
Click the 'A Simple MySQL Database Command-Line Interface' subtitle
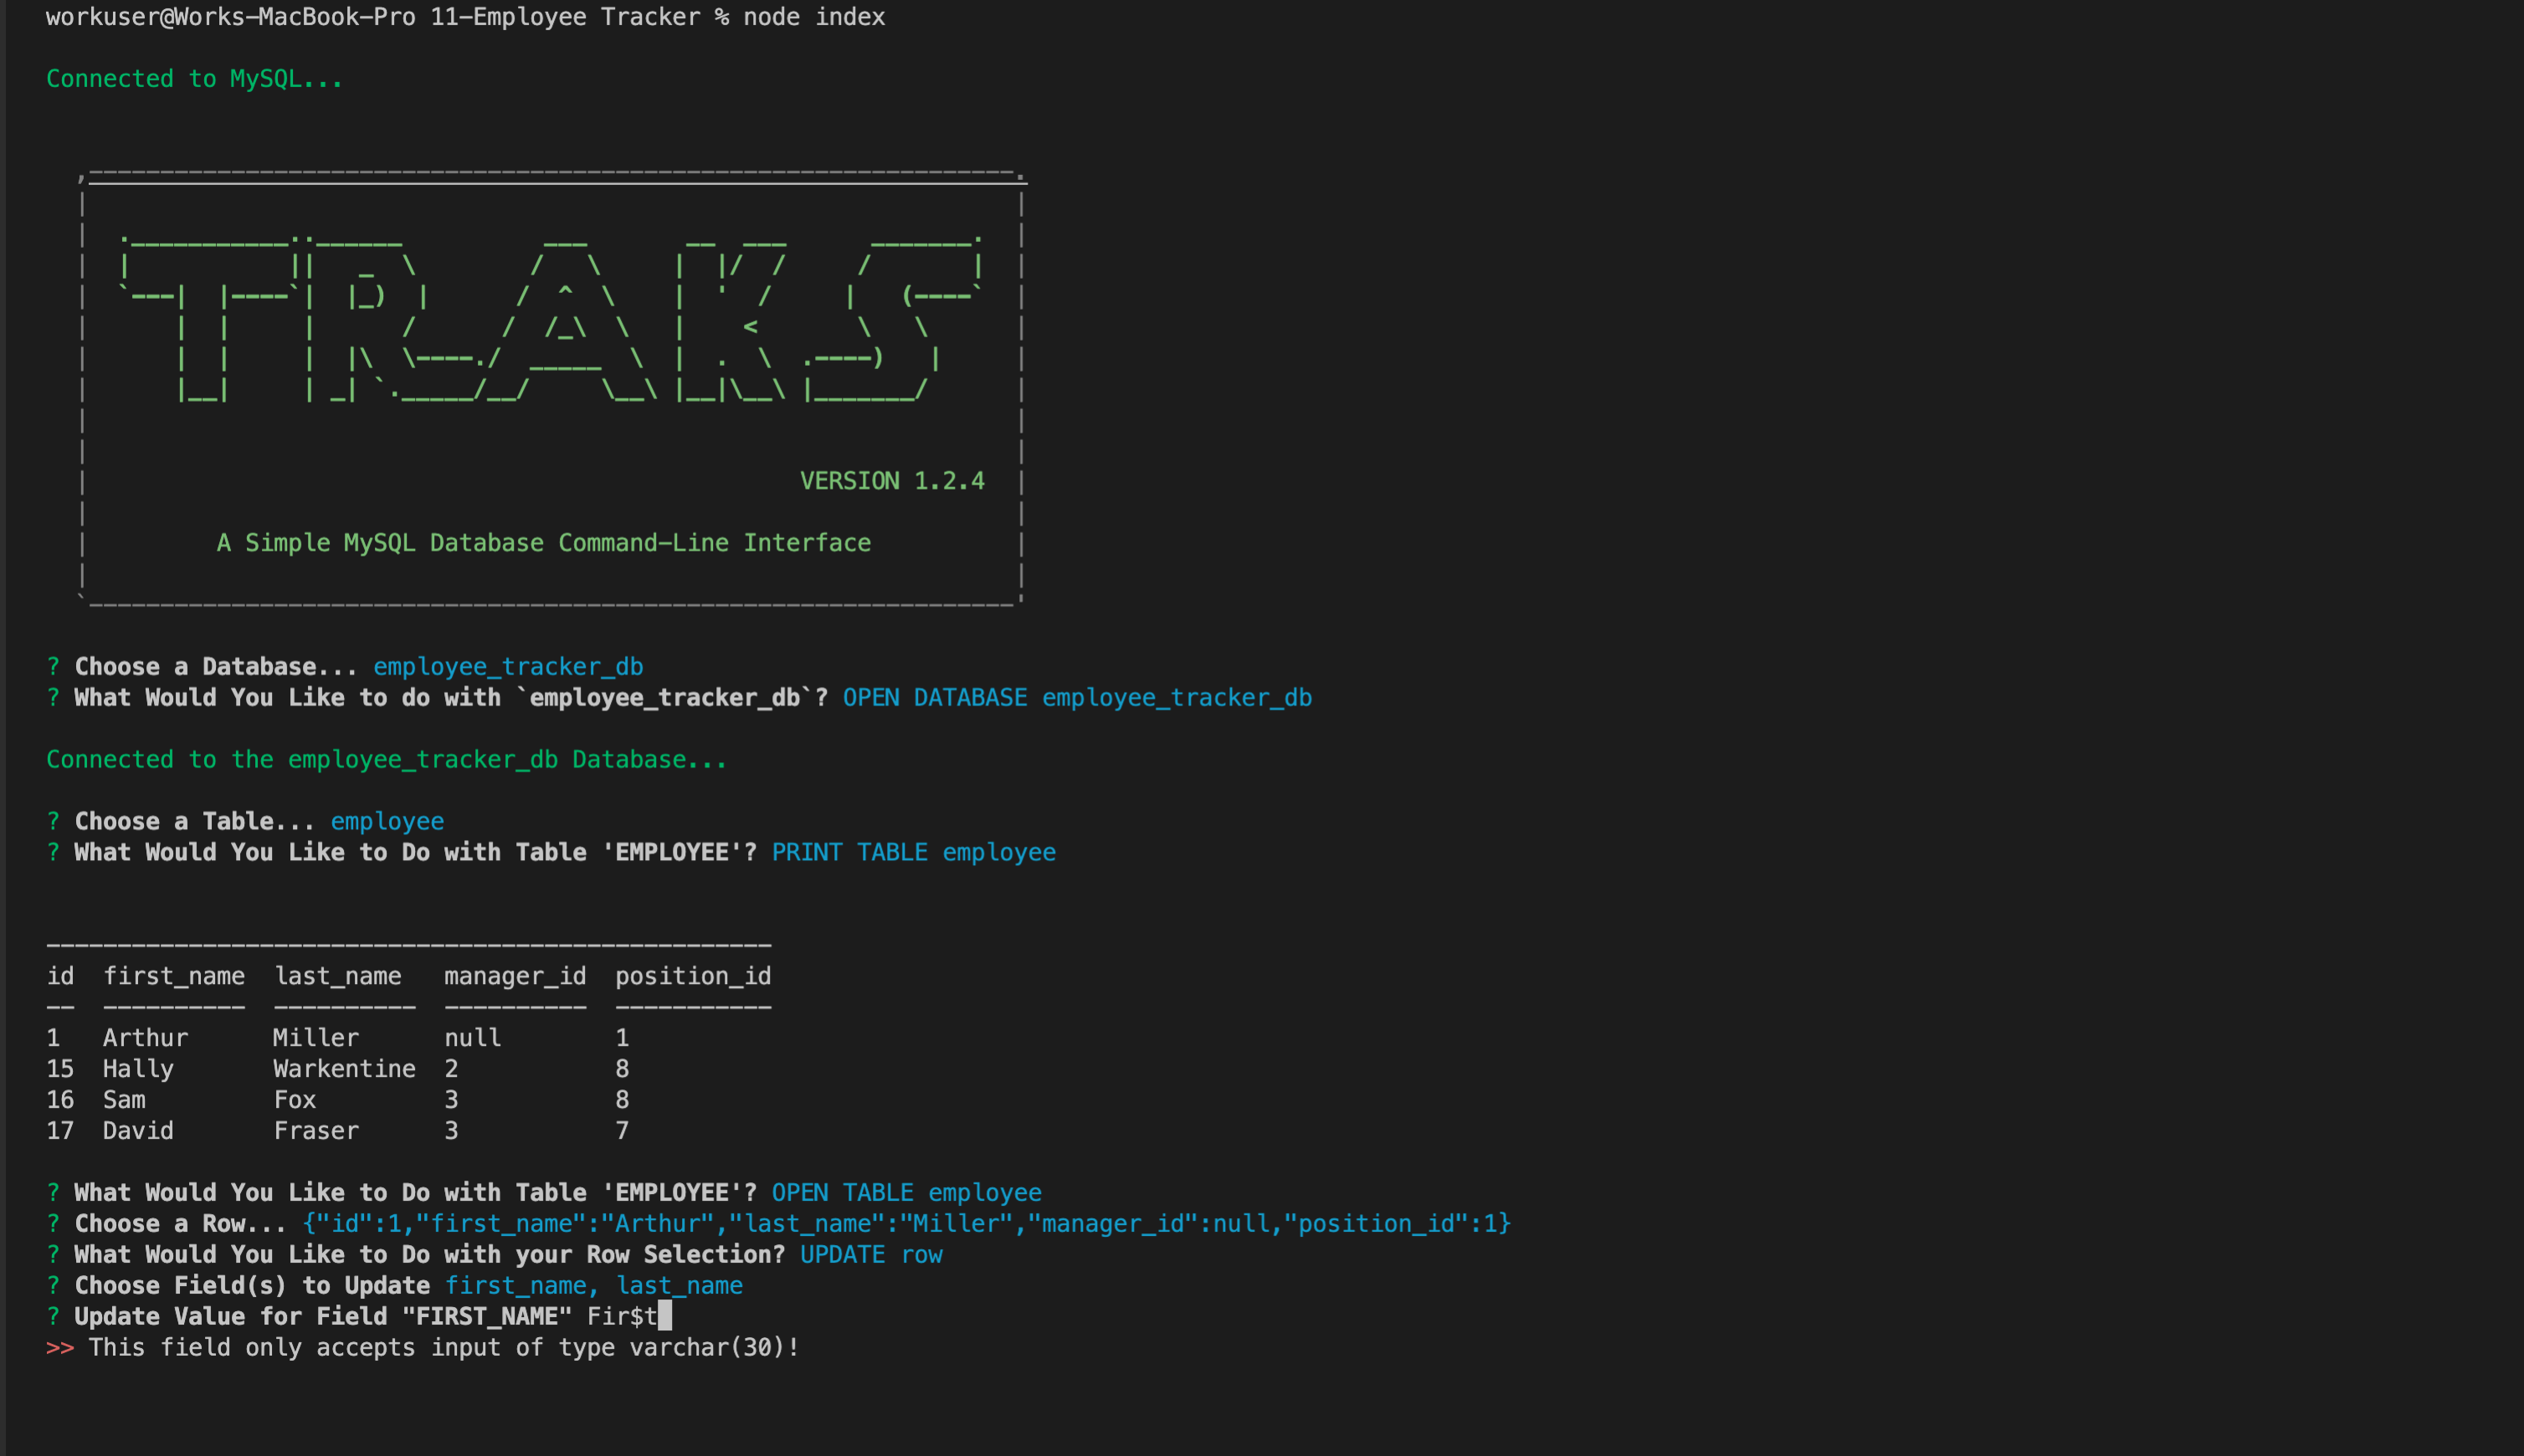pos(543,543)
